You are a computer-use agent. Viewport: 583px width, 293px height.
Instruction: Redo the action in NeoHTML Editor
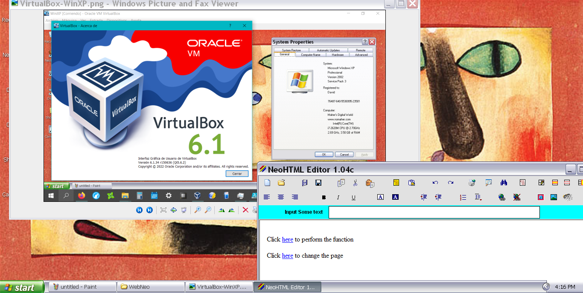coord(451,183)
